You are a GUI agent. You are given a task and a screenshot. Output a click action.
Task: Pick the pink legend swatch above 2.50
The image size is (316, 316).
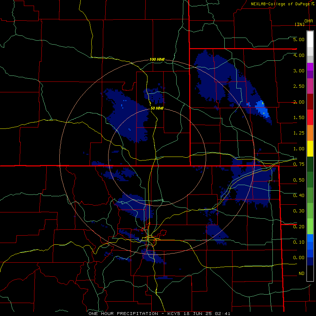(x=310, y=86)
